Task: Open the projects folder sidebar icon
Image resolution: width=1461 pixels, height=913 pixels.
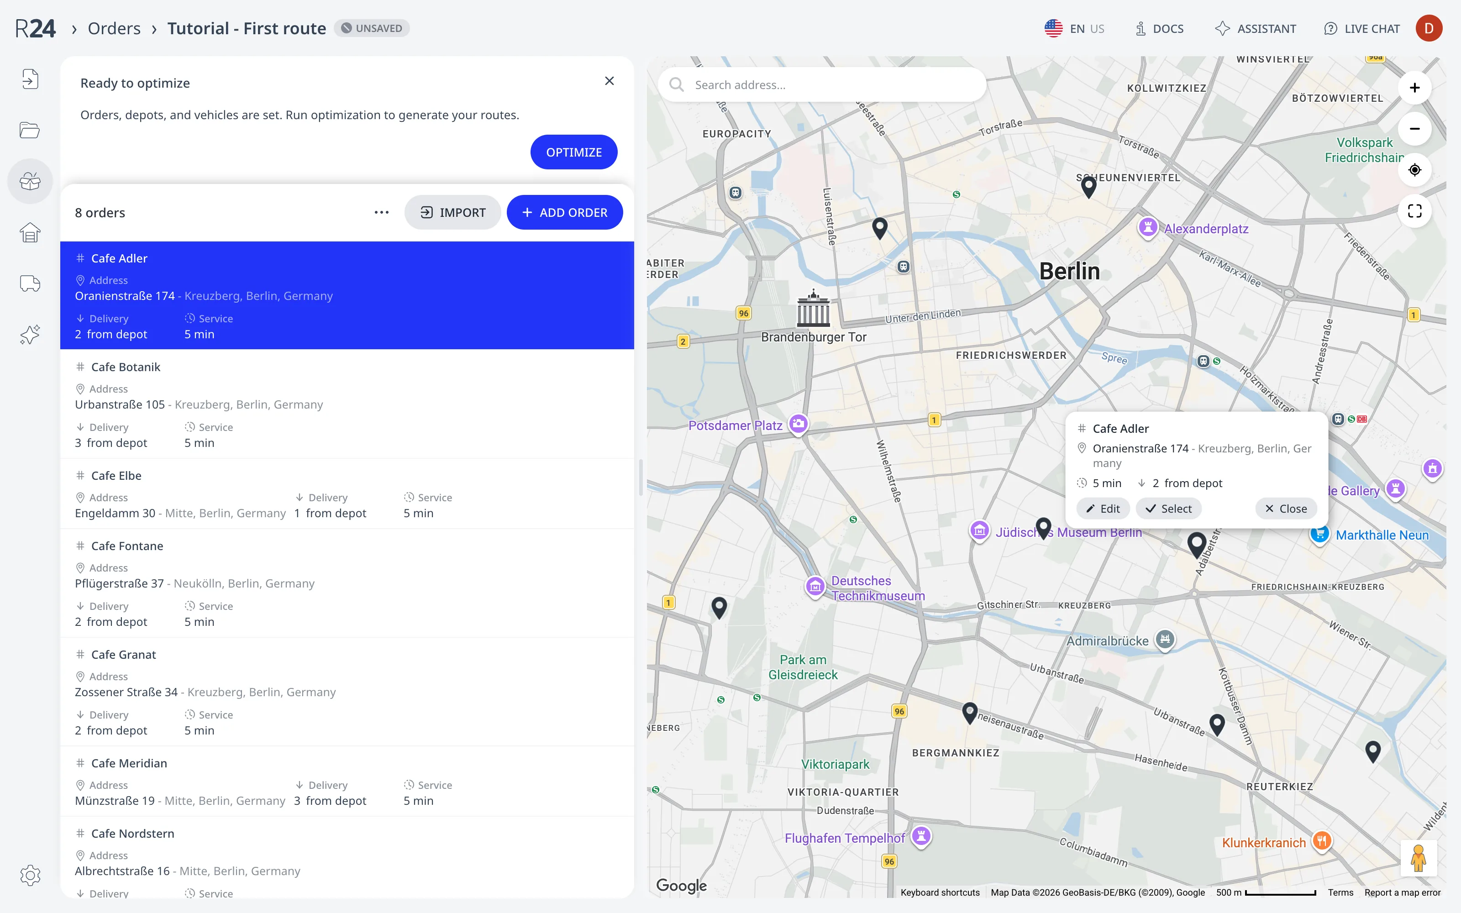Action: [30, 130]
